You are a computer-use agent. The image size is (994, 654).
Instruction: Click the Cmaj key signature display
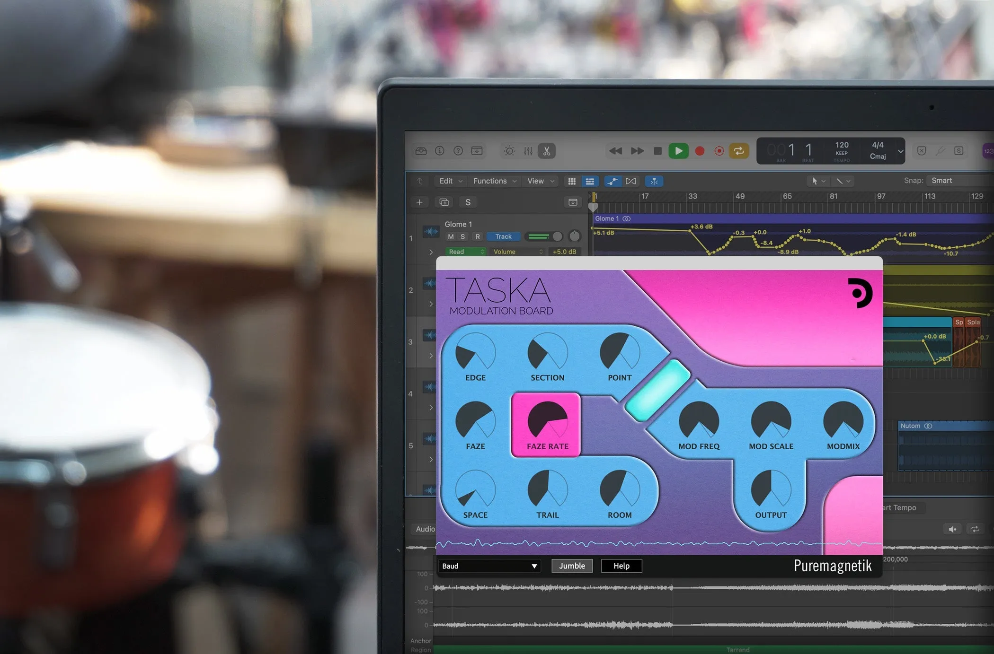(878, 157)
